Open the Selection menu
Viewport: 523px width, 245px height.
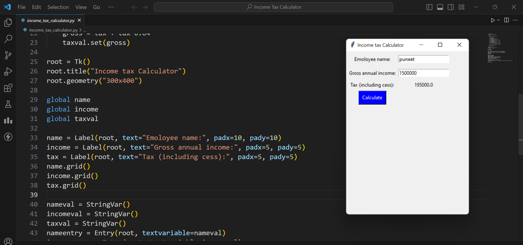(58, 7)
